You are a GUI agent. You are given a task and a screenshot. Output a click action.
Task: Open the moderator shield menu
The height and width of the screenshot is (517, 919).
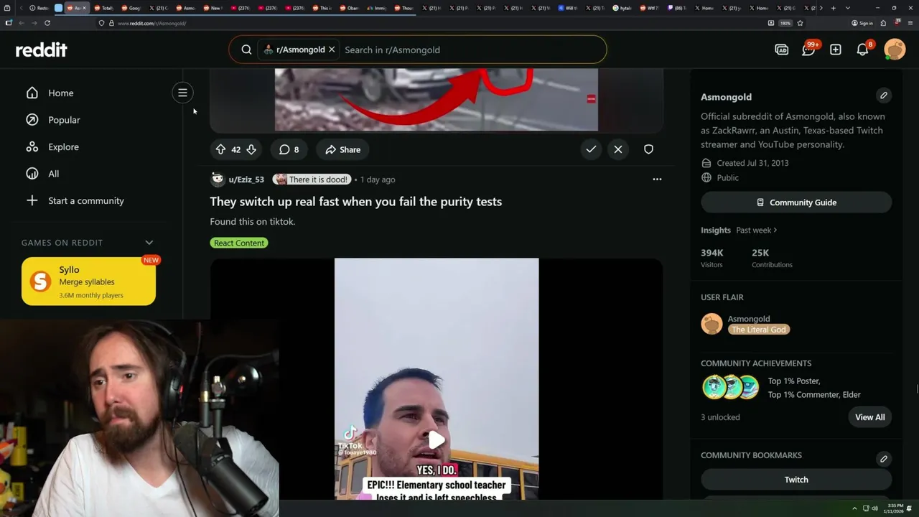(x=648, y=149)
